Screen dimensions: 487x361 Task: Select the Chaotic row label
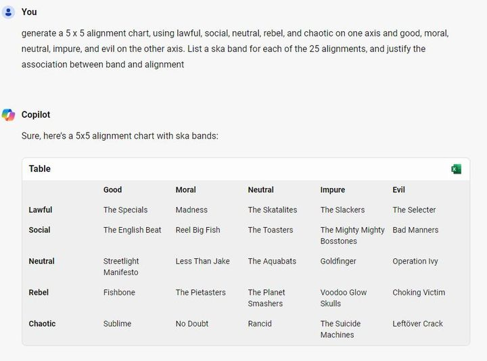pyautogui.click(x=42, y=323)
